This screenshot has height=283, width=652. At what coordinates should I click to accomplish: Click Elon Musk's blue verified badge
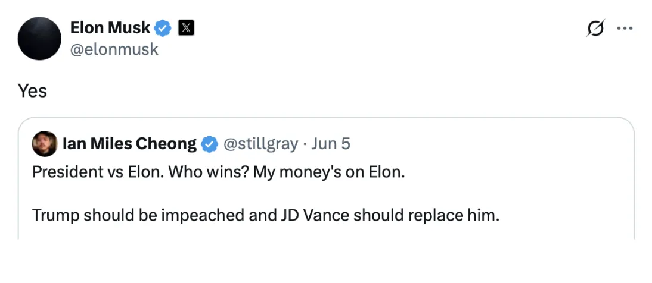[163, 27]
